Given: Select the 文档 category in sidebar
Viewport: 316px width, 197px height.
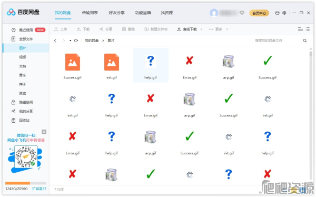Looking at the screenshot, I should (23, 66).
